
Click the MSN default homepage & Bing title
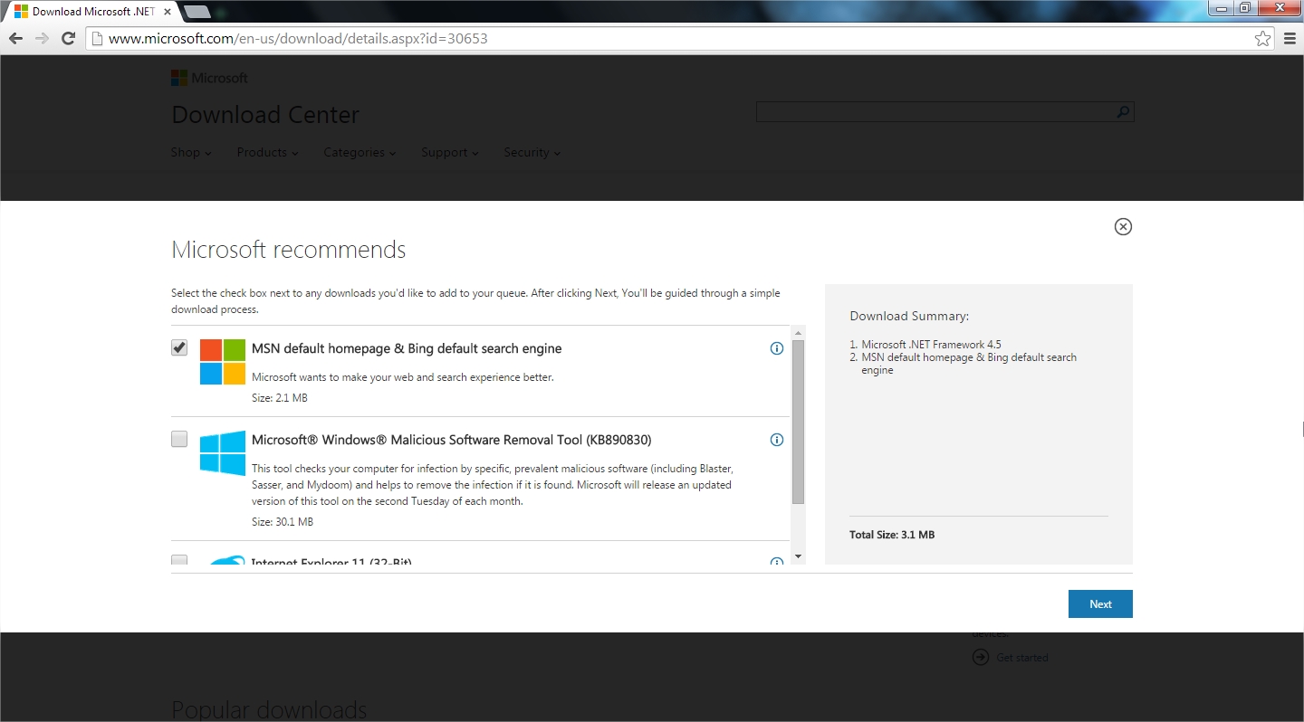pyautogui.click(x=407, y=348)
